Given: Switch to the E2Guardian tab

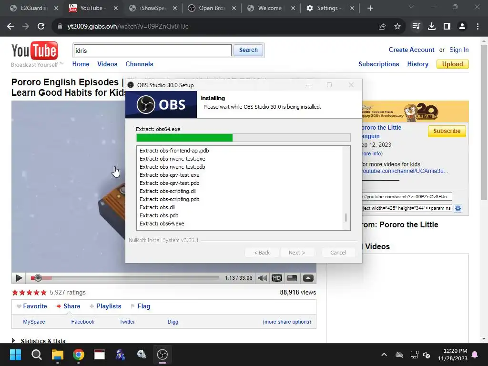Looking at the screenshot, I should (34, 8).
